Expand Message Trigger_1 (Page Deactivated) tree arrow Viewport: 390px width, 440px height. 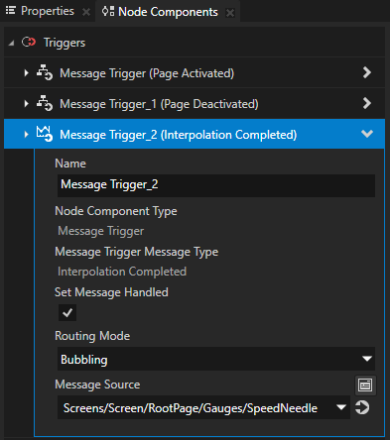[x=26, y=104]
